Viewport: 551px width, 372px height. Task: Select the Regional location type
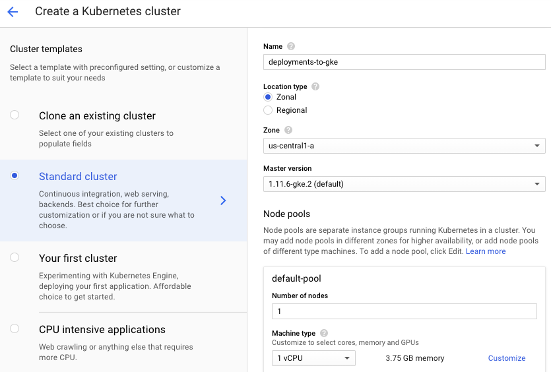point(268,110)
